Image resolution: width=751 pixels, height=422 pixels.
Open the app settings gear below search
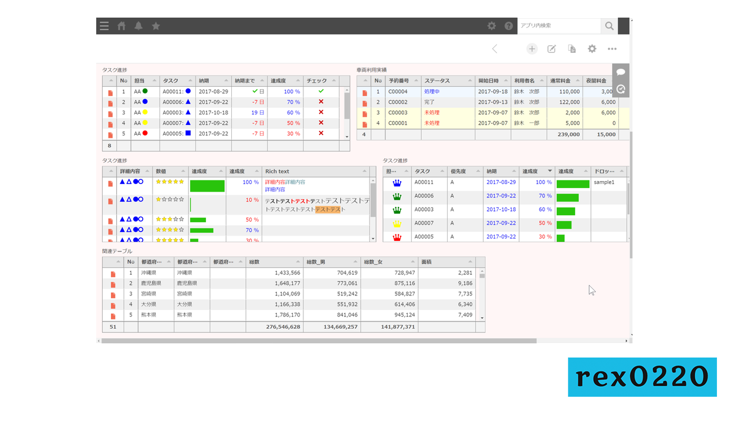(x=592, y=49)
